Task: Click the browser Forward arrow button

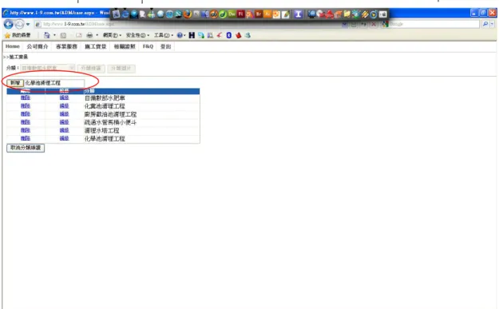Action: (20, 24)
